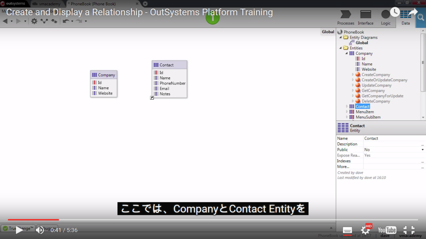This screenshot has width=426, height=239.
Task: Collapse the Entity Diagrams folder
Action: 341,37
